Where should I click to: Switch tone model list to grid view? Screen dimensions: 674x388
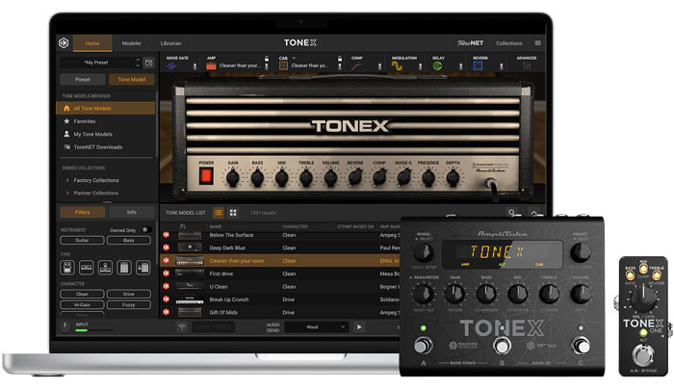[x=233, y=213]
